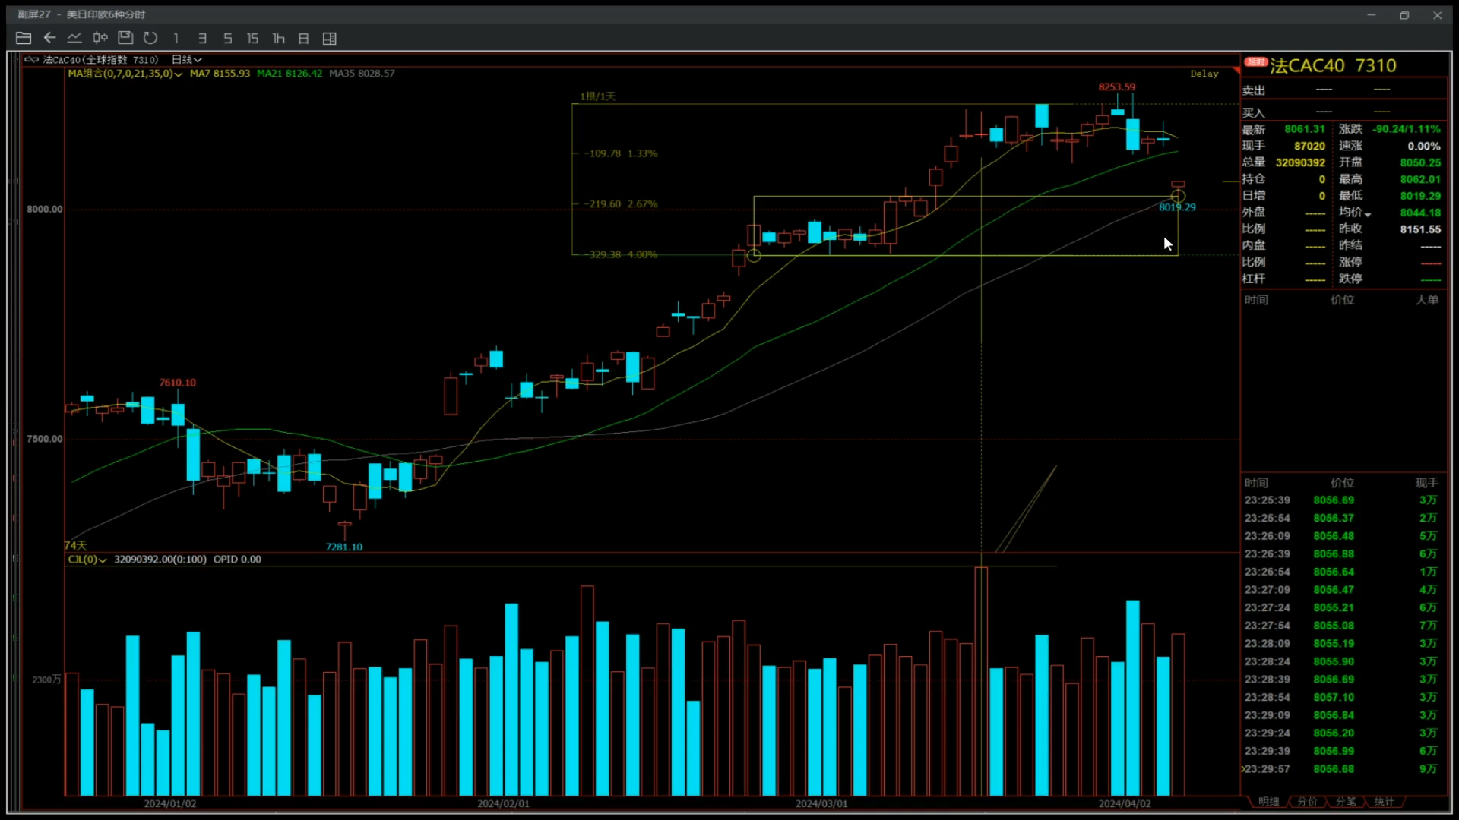Image resolution: width=1459 pixels, height=820 pixels.
Task: Click the link chain icon beside 法CAC40
Action: 31,59
